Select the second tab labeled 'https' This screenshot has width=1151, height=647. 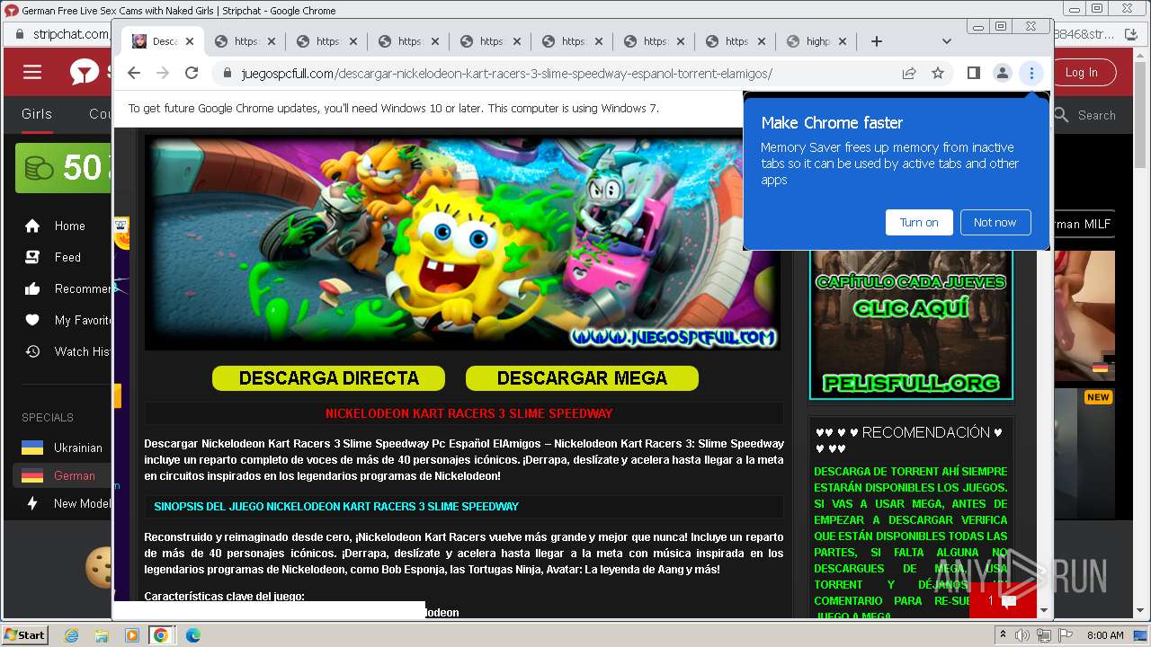pyautogui.click(x=326, y=41)
